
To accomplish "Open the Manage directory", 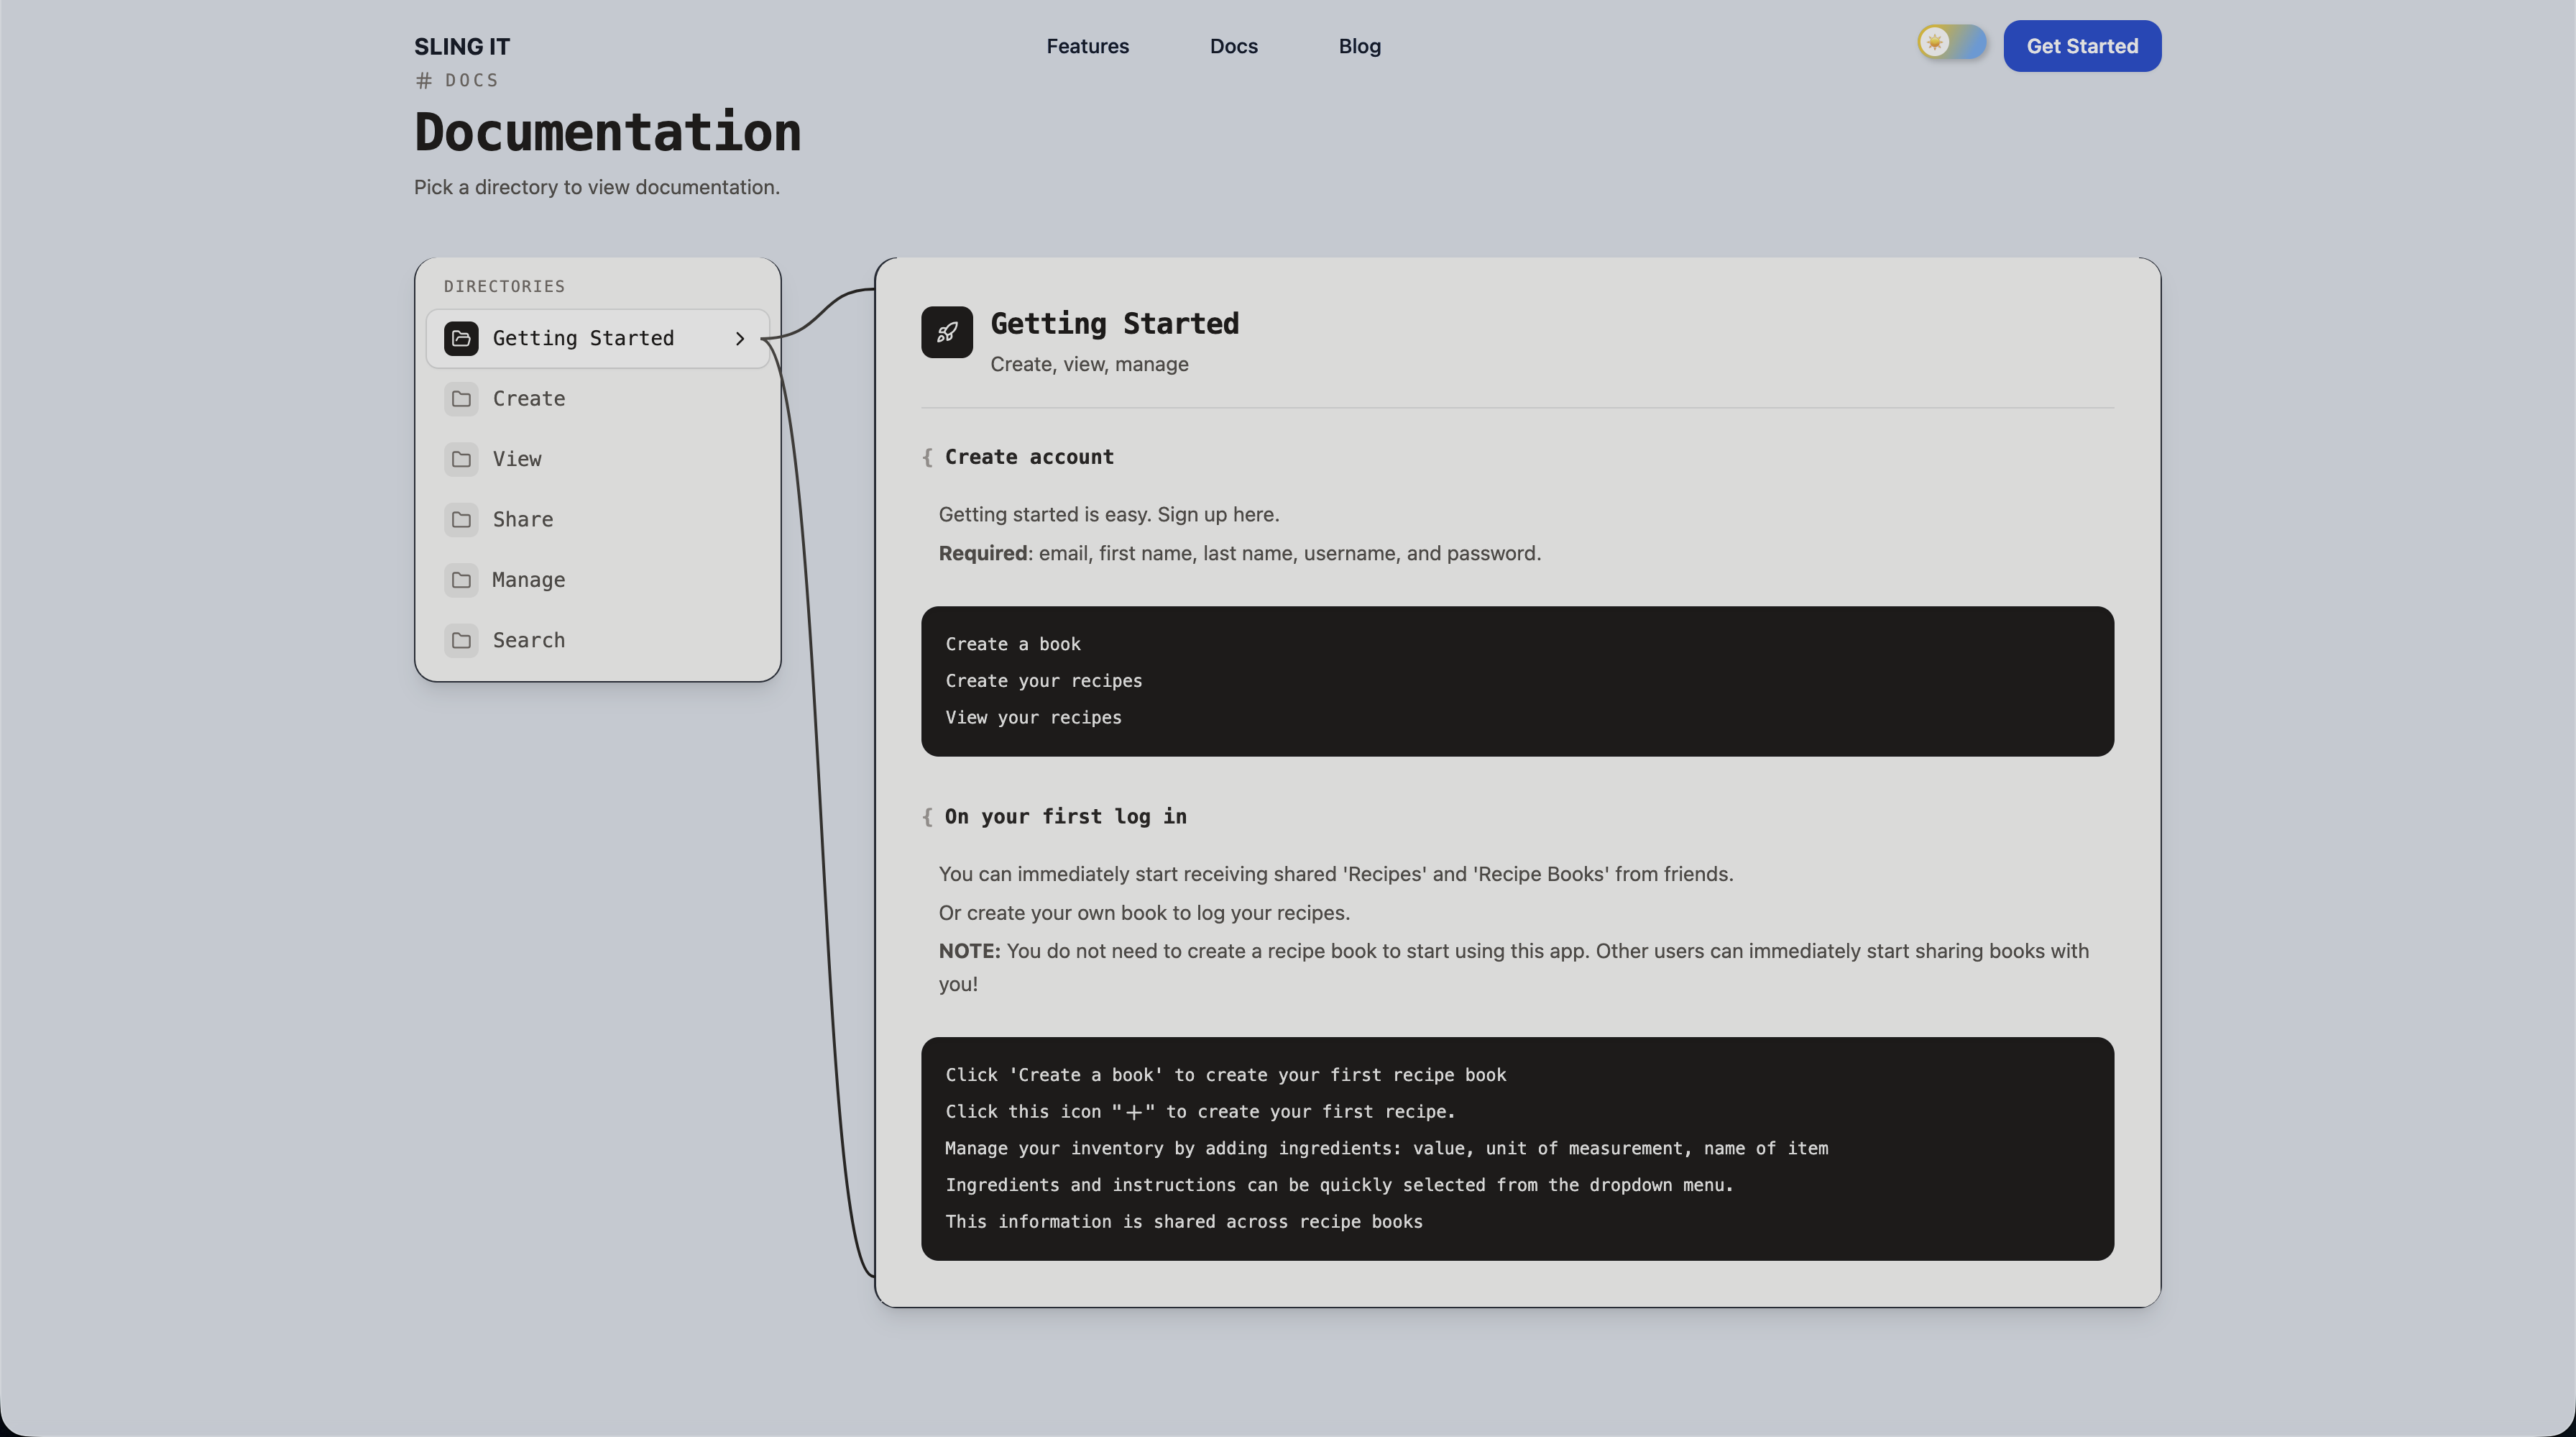I will 598,580.
